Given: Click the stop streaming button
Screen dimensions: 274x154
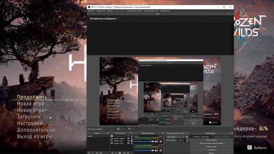Looking at the screenshot, I should [201, 137].
